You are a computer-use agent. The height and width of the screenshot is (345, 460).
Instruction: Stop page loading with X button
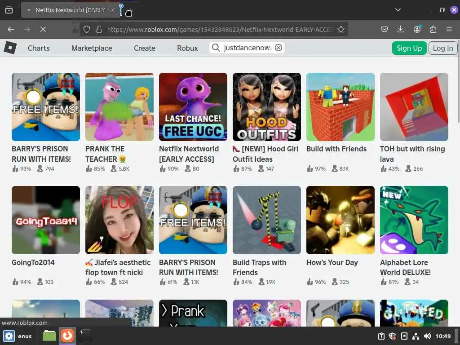coord(43,29)
